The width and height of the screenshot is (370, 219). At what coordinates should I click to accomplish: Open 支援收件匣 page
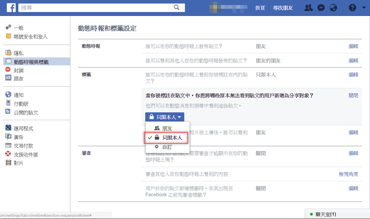[x=26, y=154]
